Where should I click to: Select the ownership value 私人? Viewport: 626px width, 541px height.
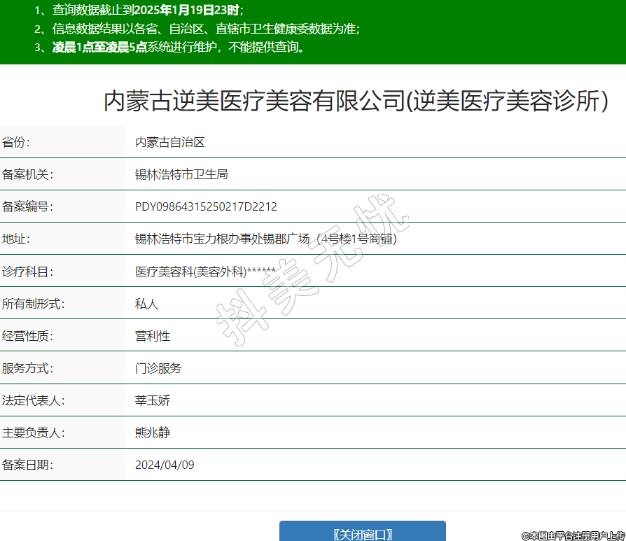(x=146, y=304)
